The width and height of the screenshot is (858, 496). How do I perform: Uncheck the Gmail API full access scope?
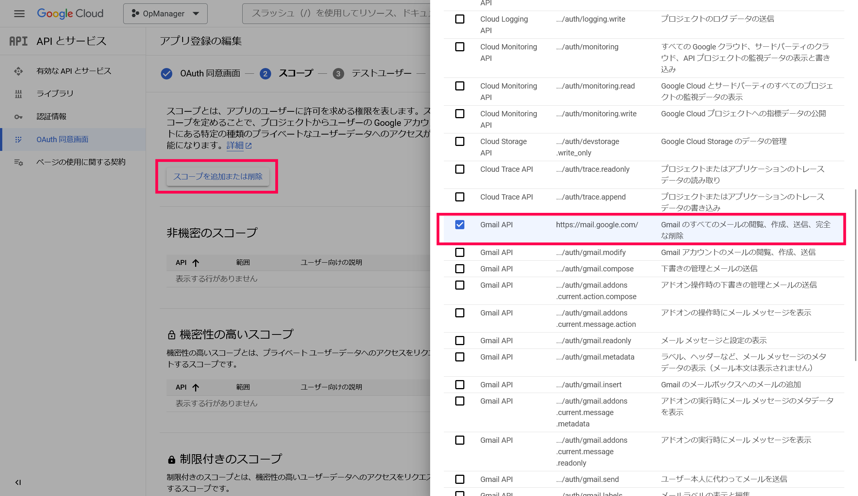(x=460, y=225)
